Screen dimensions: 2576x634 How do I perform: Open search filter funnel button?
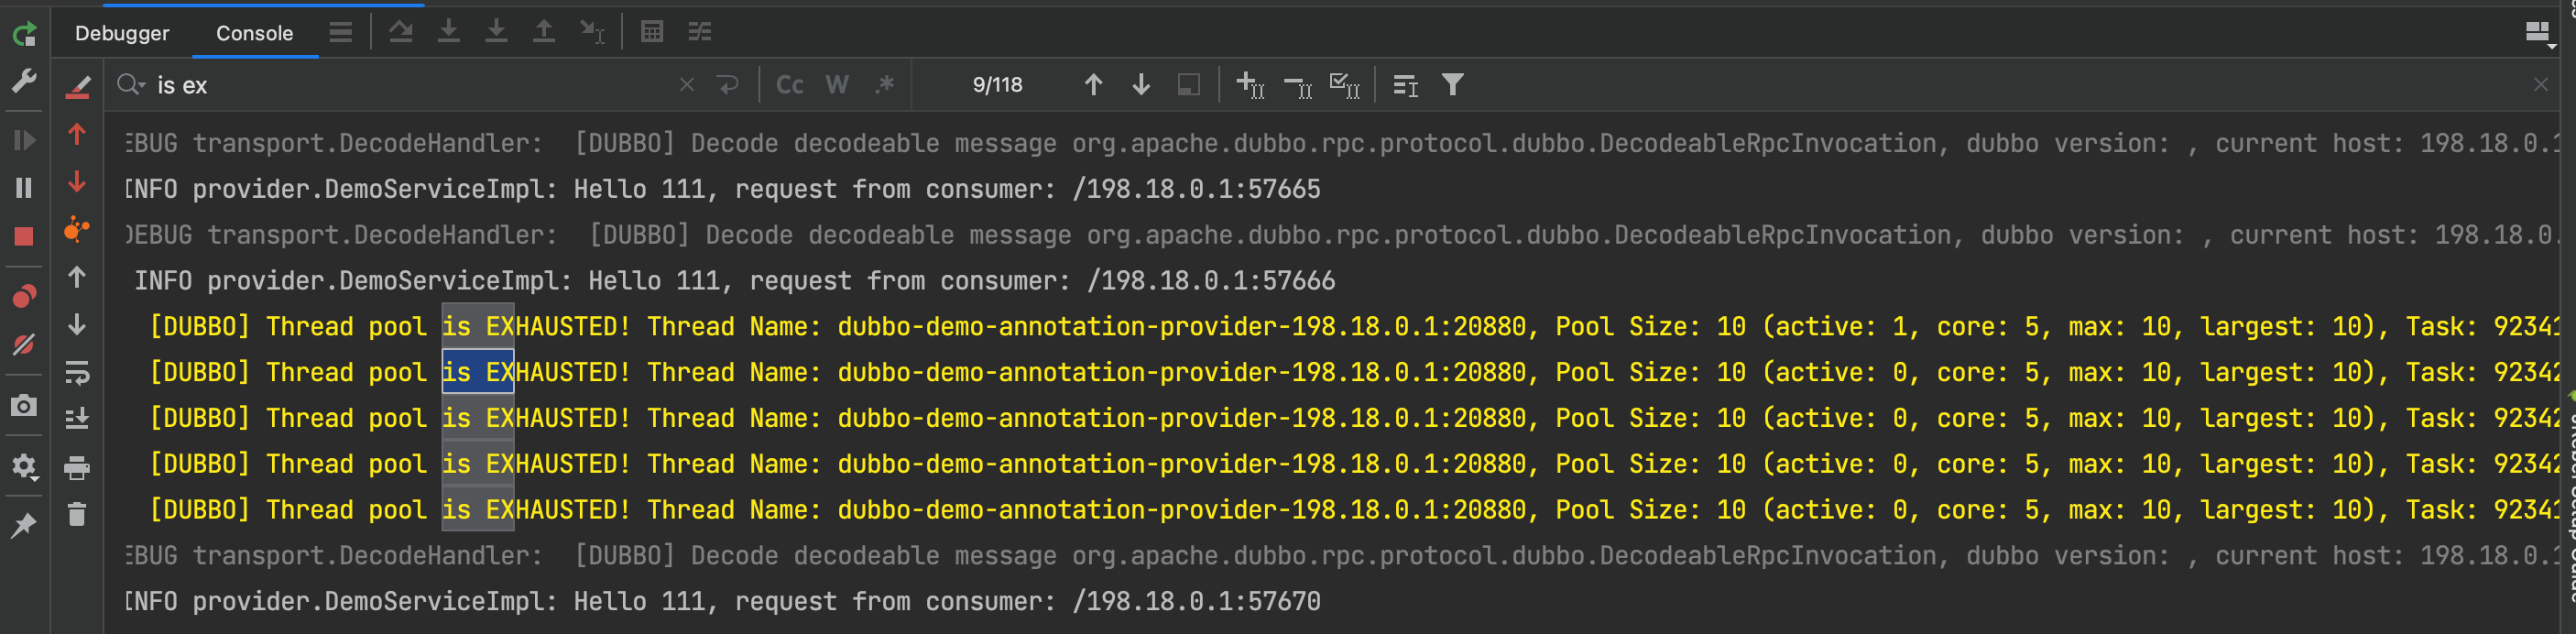pyautogui.click(x=1452, y=85)
